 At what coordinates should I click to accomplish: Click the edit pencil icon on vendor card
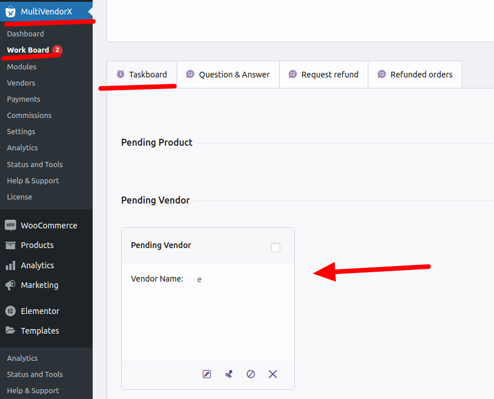pos(207,374)
